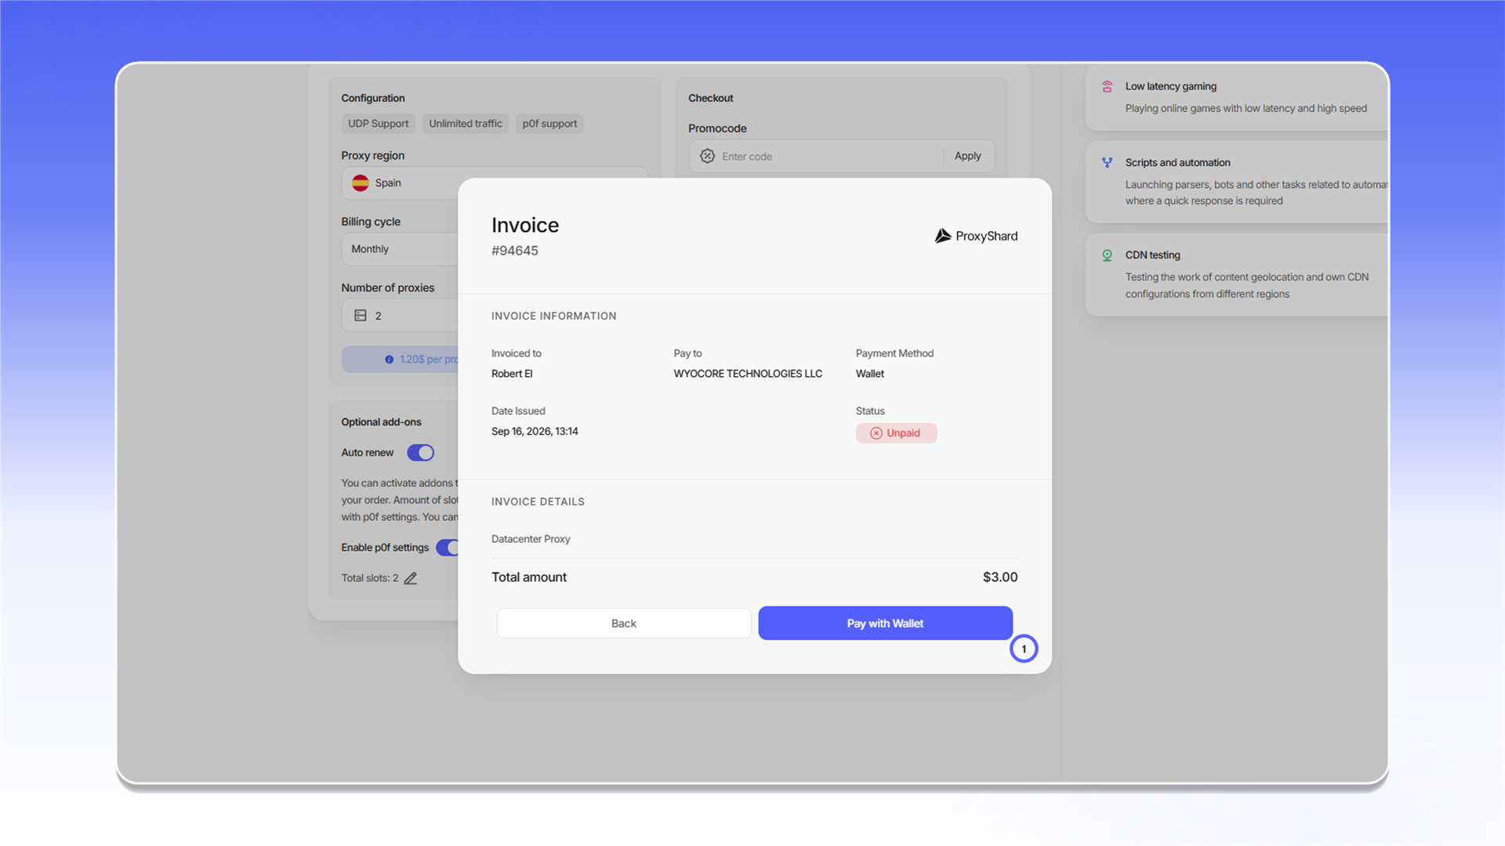
Task: Click the Pay with Wallet button
Action: point(885,624)
